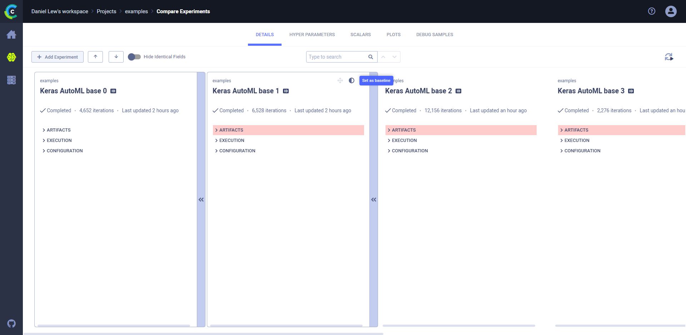Open the projects brain icon in sidebar
Image resolution: width=686 pixels, height=335 pixels.
click(x=11, y=57)
